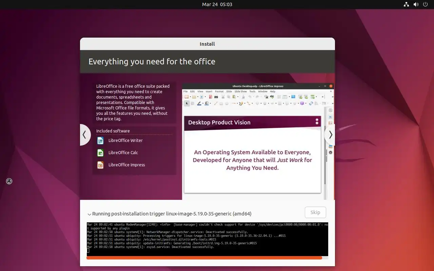Click the Select arrow tool in Impress drawing bar
The image size is (434, 271).
[187, 103]
